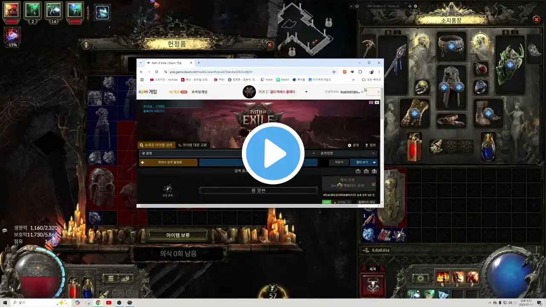Select the equipped boots item
The height and width of the screenshot is (307, 546).
tap(488, 113)
